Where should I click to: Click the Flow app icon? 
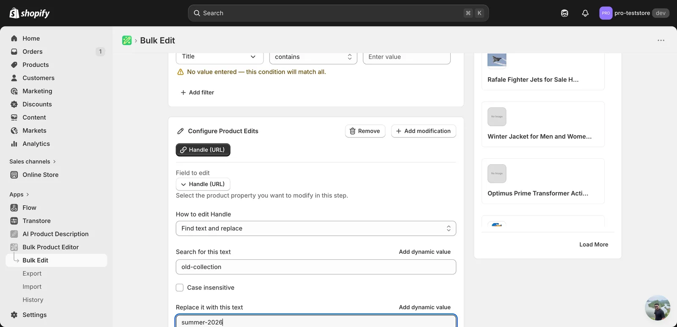14,208
